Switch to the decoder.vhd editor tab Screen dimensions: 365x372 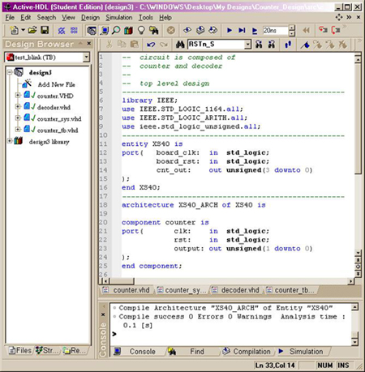[236, 290]
